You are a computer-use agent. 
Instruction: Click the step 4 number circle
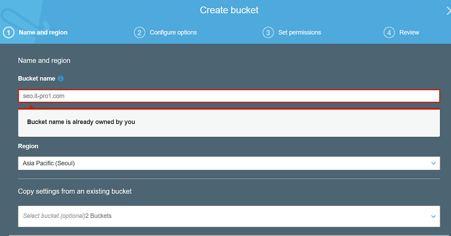tap(389, 33)
